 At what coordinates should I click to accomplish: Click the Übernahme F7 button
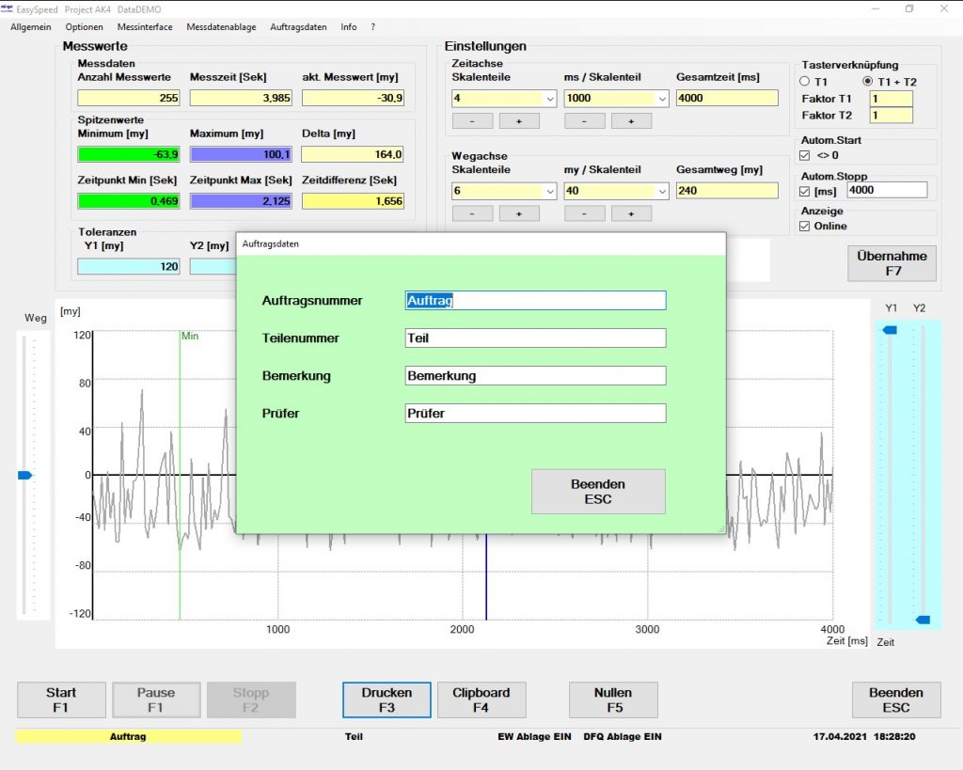coord(892,263)
